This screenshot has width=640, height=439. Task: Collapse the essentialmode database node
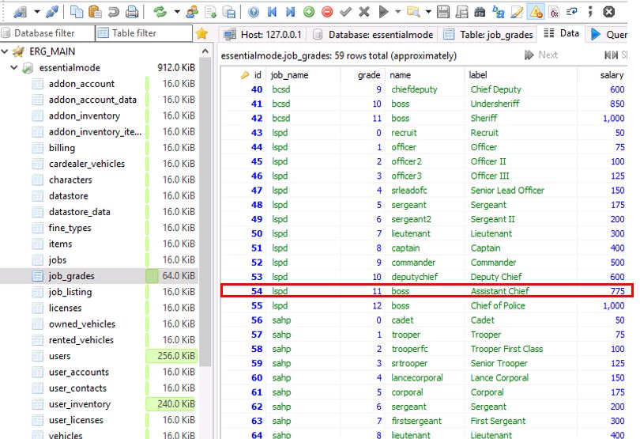(14, 67)
